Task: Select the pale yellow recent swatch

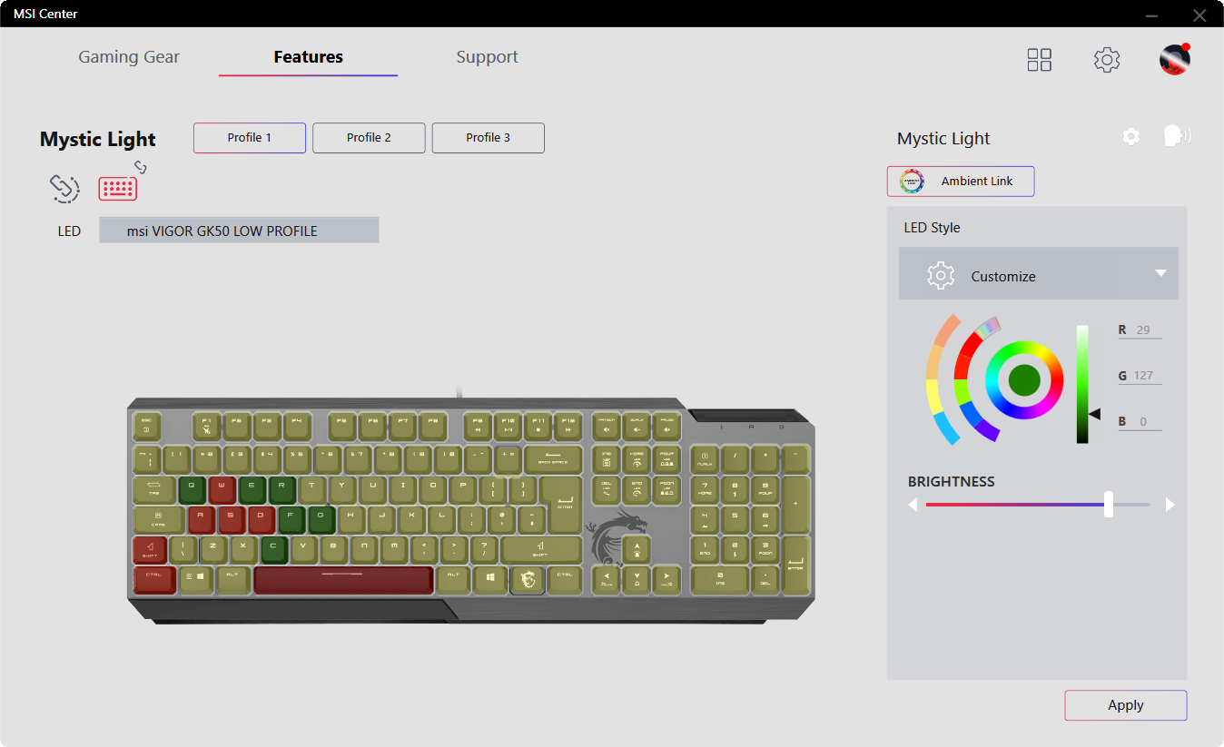Action: click(x=933, y=397)
